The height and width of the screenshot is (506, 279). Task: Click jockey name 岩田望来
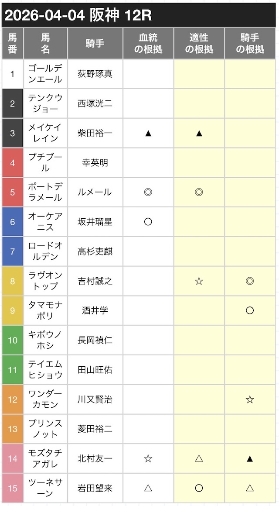(x=95, y=488)
